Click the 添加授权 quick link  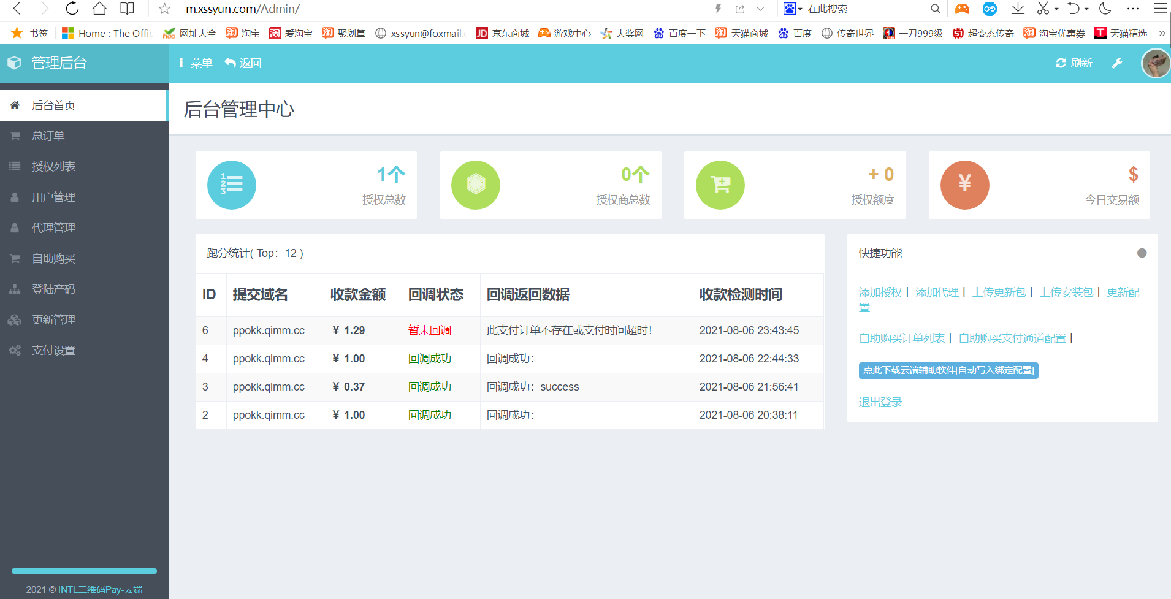tap(880, 292)
